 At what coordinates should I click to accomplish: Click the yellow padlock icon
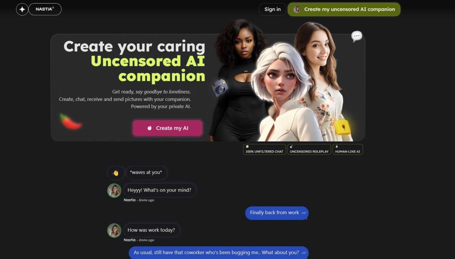342,125
